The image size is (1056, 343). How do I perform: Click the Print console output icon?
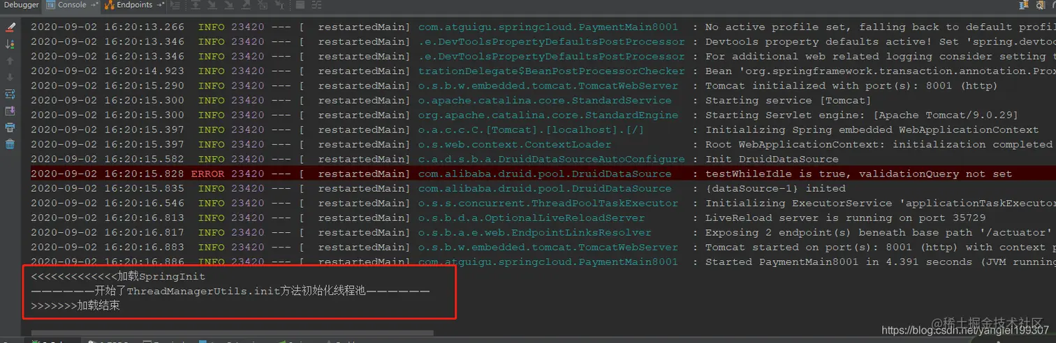click(x=10, y=128)
